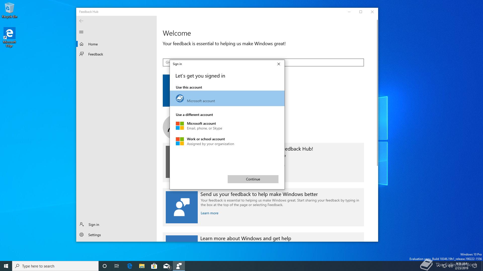Go to Home in the sidebar

(116, 44)
